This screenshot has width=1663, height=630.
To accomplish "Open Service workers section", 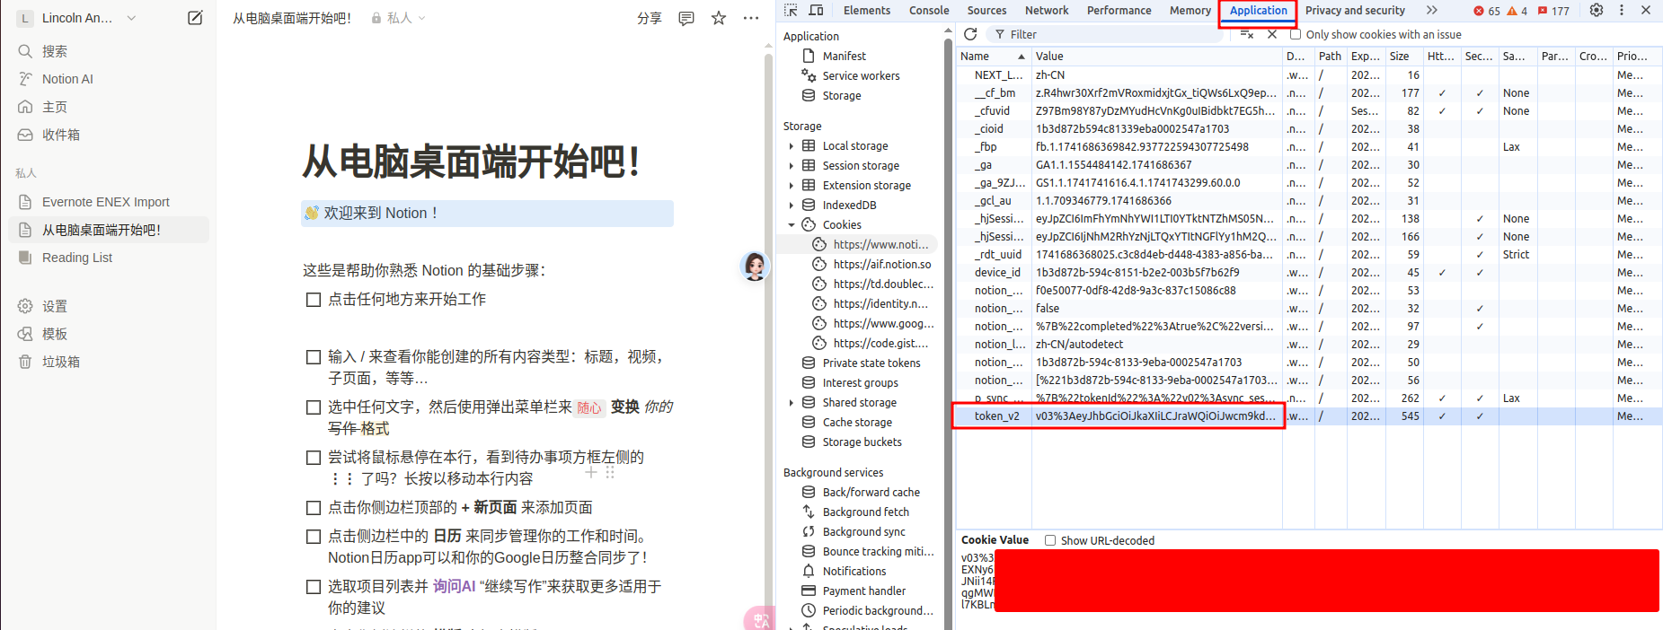I will tap(861, 75).
